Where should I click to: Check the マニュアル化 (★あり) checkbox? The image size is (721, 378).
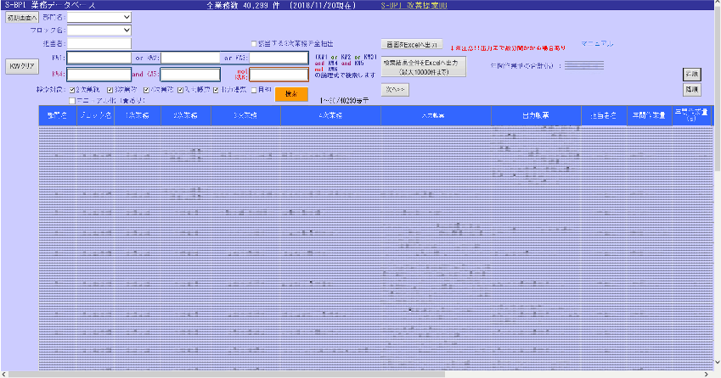tap(72, 101)
